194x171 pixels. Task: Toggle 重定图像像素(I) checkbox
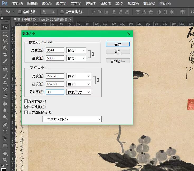[x=26, y=112]
